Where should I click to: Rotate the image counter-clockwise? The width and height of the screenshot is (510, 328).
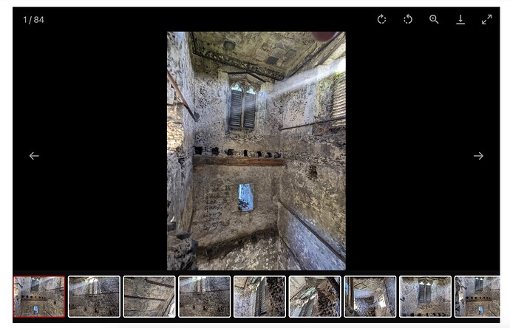(x=408, y=19)
